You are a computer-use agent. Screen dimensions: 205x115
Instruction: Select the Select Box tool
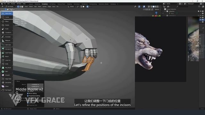click(7, 13)
